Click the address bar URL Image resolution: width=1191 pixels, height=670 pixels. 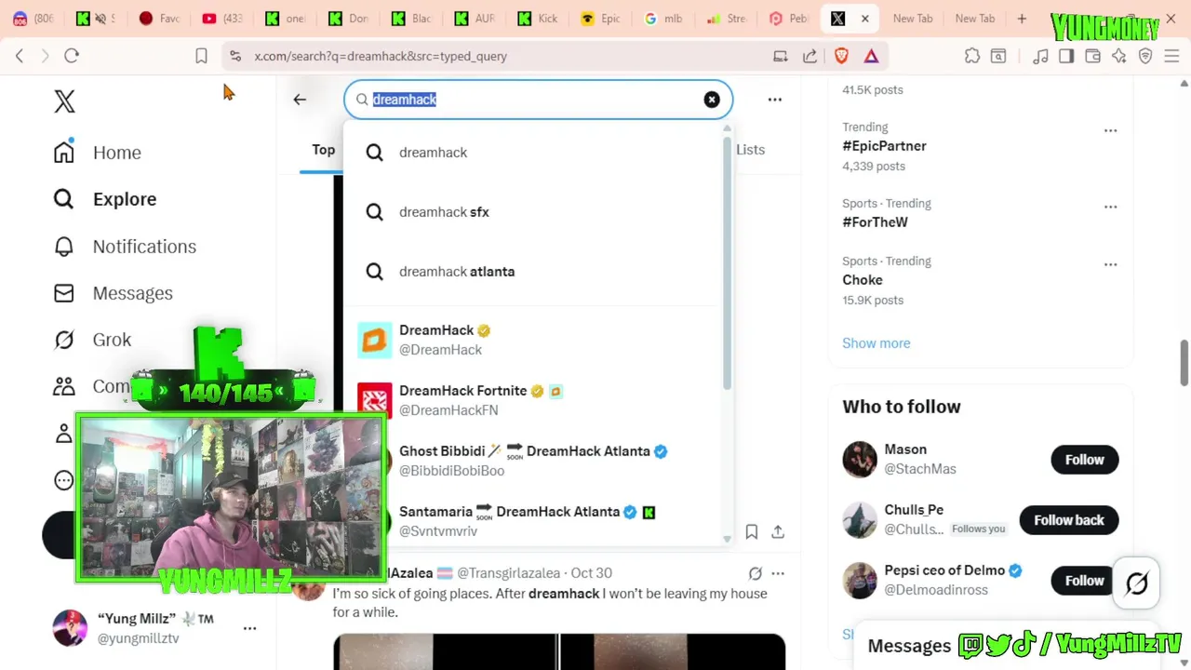381,57
